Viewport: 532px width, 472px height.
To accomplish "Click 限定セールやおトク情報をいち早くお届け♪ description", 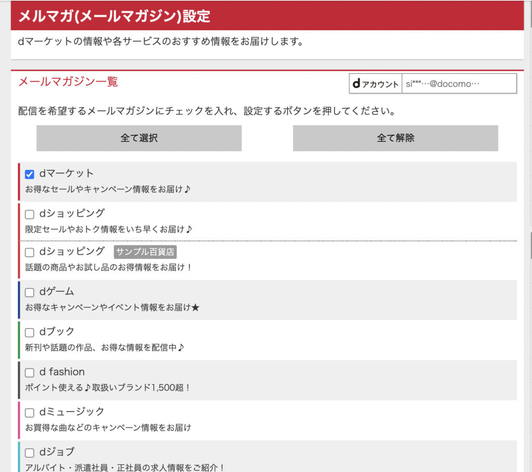I will point(109,229).
